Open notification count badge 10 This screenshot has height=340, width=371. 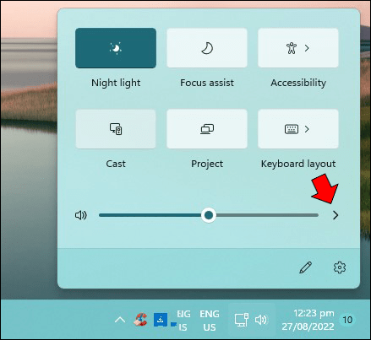(347, 320)
